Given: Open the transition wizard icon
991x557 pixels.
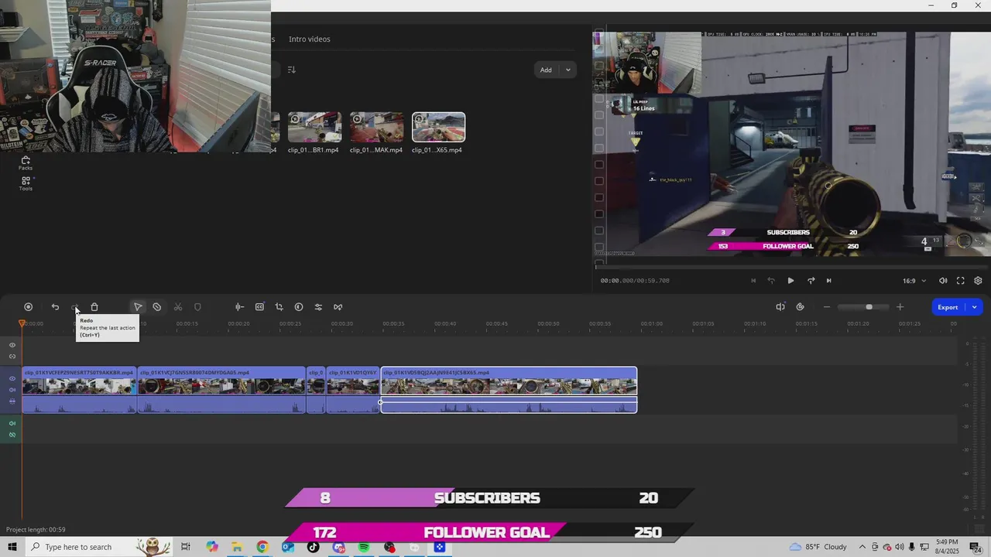Looking at the screenshot, I should (338, 307).
